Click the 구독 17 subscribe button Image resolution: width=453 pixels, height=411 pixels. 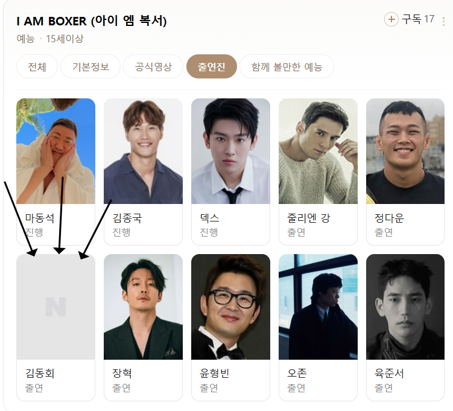coord(410,19)
